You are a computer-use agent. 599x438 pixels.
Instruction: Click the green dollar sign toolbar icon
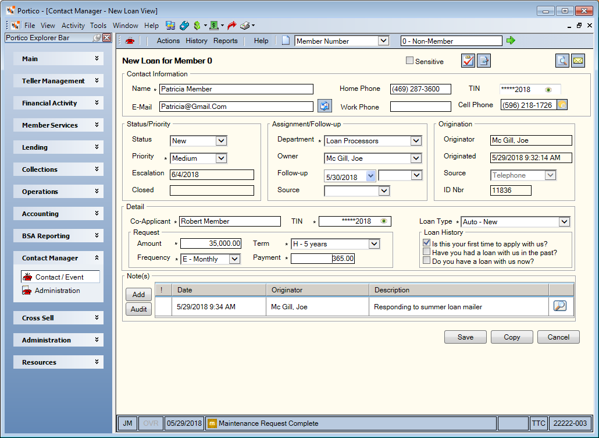(197, 26)
